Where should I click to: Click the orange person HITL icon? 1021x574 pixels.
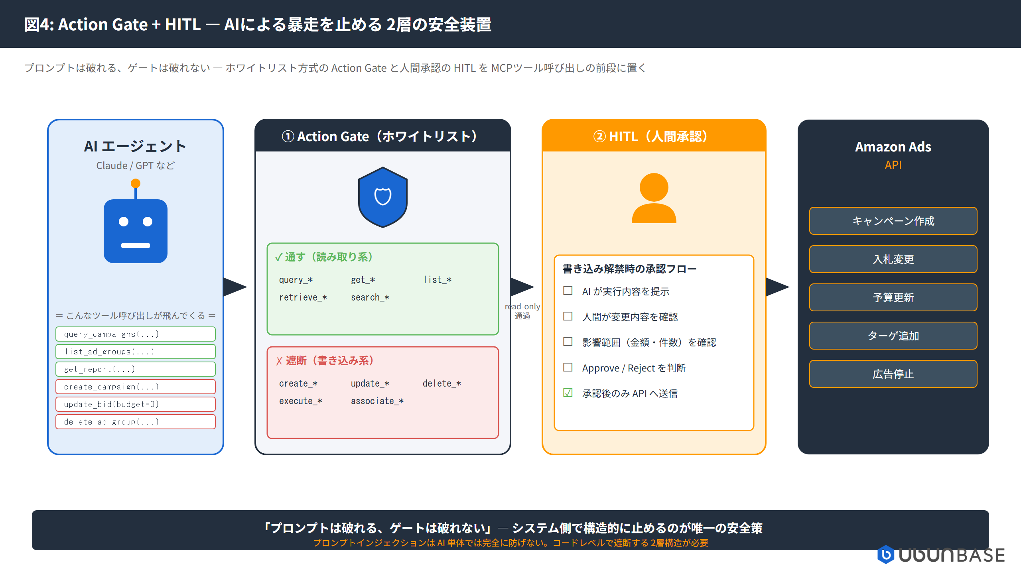coord(654,198)
